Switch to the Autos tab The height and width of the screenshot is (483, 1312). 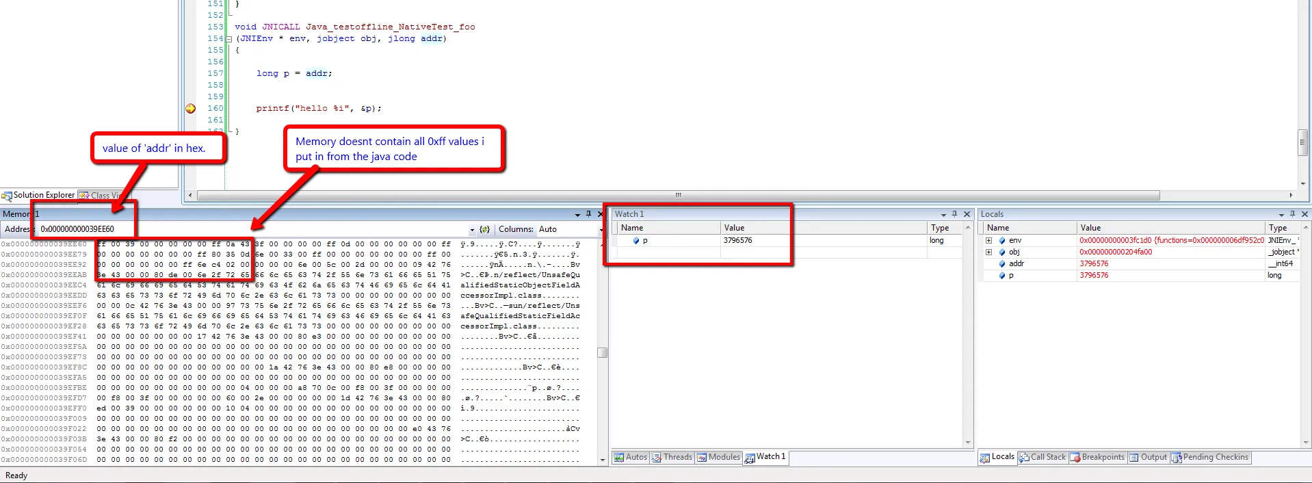click(x=630, y=457)
